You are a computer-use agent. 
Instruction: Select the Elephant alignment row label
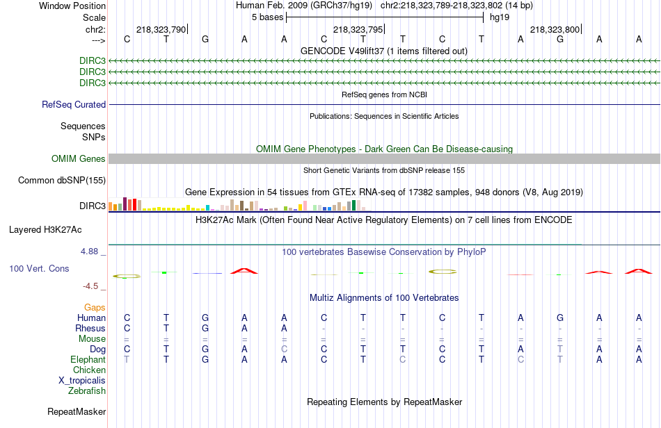[88, 359]
